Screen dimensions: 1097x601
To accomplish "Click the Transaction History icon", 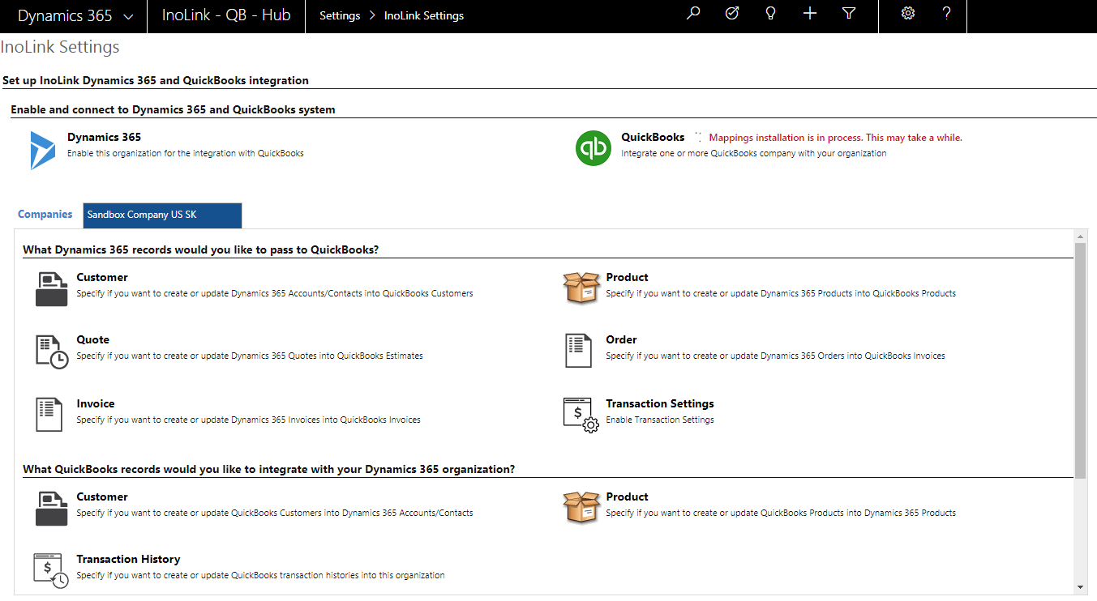I will point(50,569).
